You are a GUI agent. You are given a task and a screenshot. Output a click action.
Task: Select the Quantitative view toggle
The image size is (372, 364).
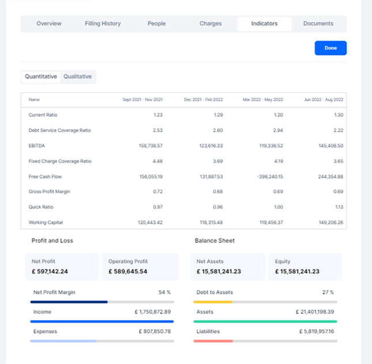[x=41, y=77]
